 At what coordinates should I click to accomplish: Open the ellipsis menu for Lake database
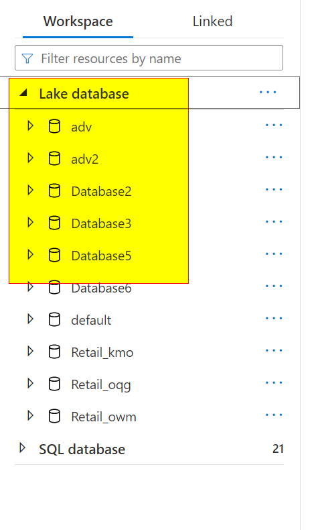[x=268, y=93]
